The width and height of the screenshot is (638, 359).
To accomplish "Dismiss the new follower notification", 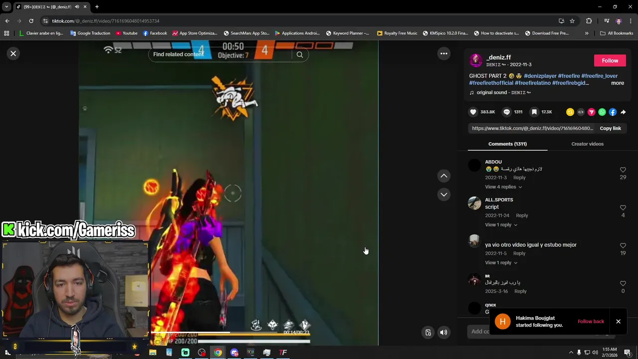I will 618,322.
